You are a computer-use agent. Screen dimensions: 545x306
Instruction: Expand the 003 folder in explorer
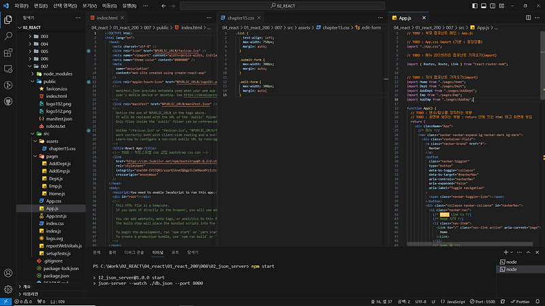(x=44, y=36)
